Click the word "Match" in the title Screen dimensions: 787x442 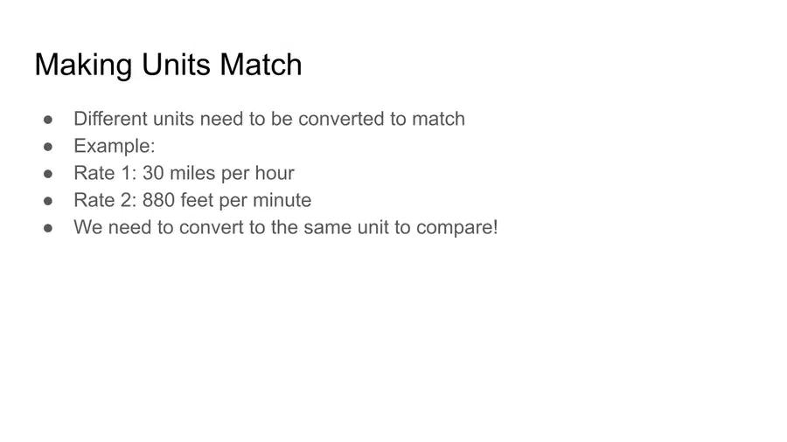click(x=261, y=65)
